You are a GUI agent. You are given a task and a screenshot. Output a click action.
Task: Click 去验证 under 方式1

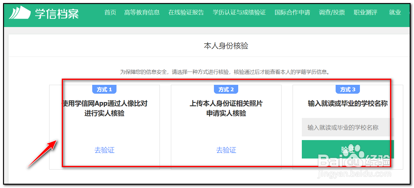pos(104,150)
